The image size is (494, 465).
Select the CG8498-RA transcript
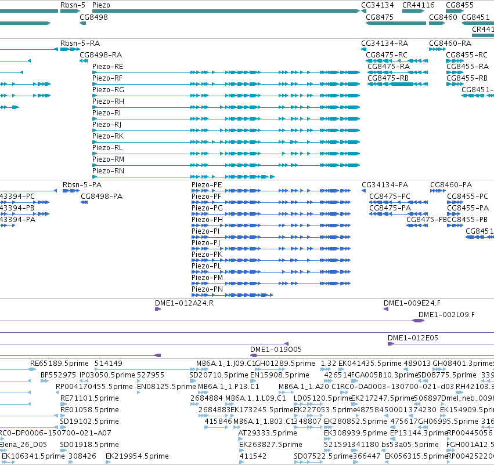pyautogui.click(x=84, y=61)
